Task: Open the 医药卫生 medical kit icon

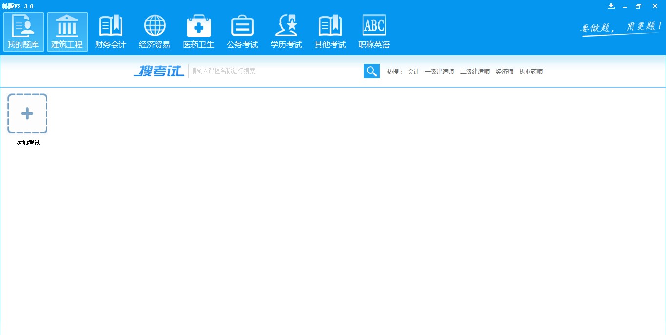Action: 198,32
